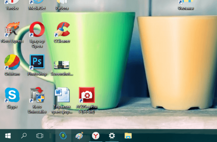Viewport: 217px width, 142px height.
Task: Show Task View from taskbar
Action: pyautogui.click(x=40, y=136)
